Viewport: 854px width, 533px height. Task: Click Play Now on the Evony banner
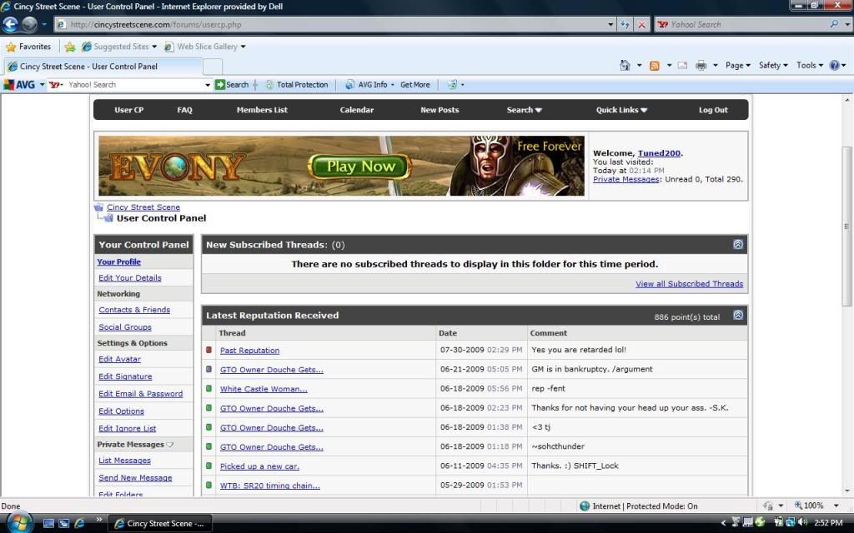click(360, 167)
